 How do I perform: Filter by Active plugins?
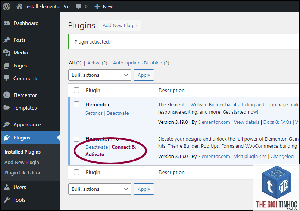click(x=94, y=63)
